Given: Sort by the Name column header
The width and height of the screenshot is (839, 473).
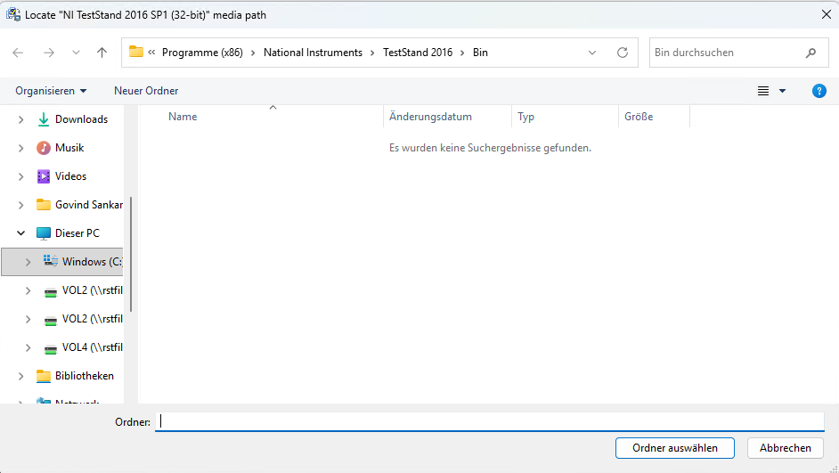Looking at the screenshot, I should tap(183, 117).
